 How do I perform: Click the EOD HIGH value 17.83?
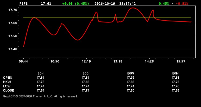85,82
